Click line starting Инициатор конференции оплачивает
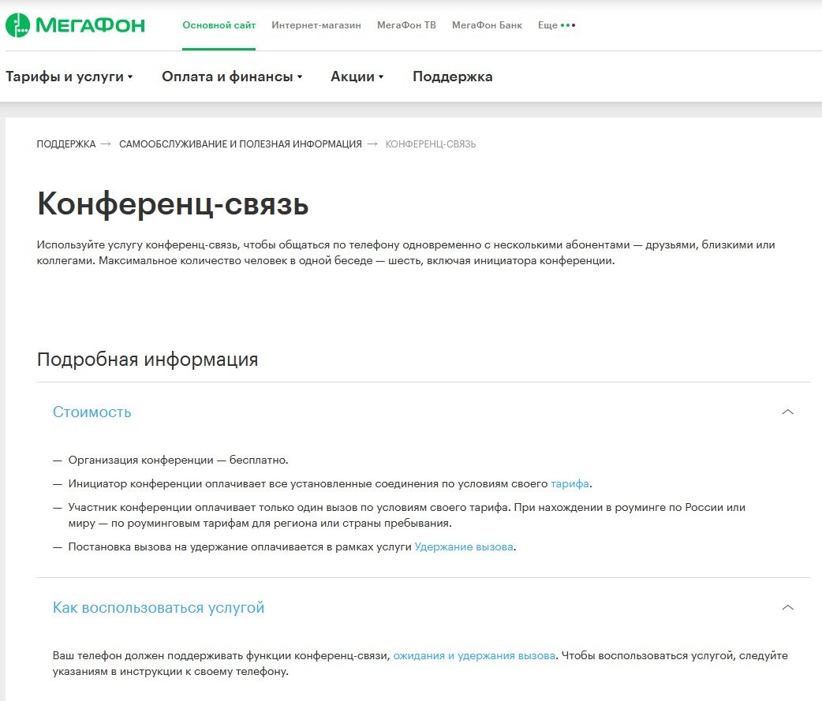 330,483
